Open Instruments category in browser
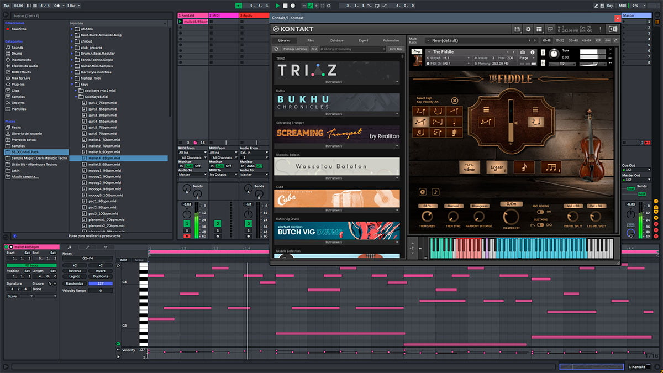 coord(18,60)
